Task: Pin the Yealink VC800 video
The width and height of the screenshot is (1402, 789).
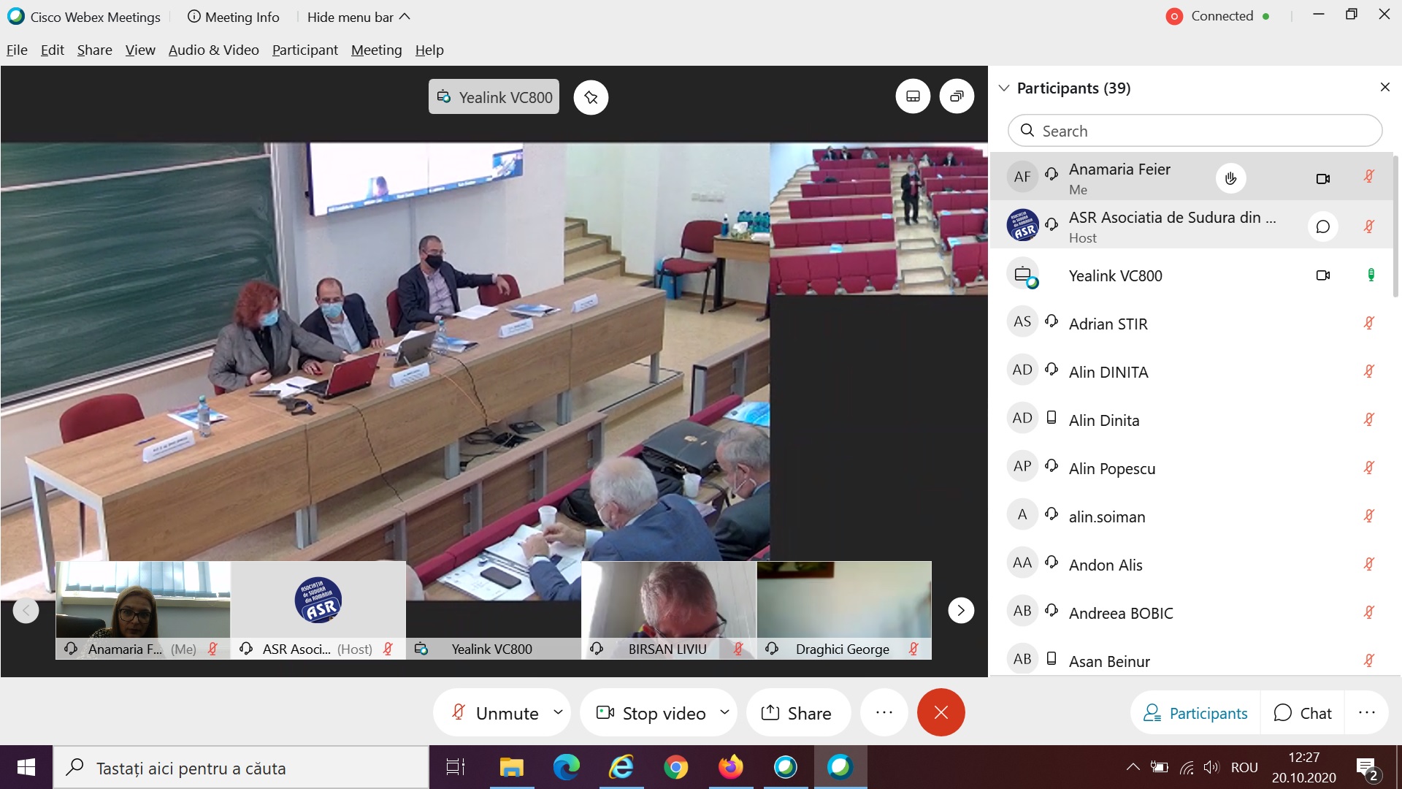Action: (x=591, y=97)
